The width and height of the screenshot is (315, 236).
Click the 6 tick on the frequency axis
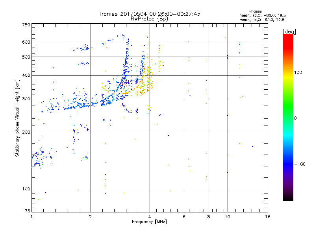(x=184, y=217)
